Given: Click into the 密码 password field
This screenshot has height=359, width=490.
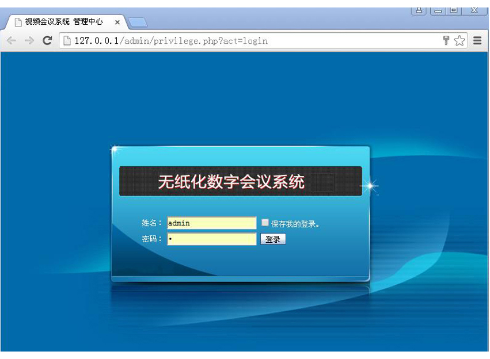Looking at the screenshot, I should coord(211,239).
